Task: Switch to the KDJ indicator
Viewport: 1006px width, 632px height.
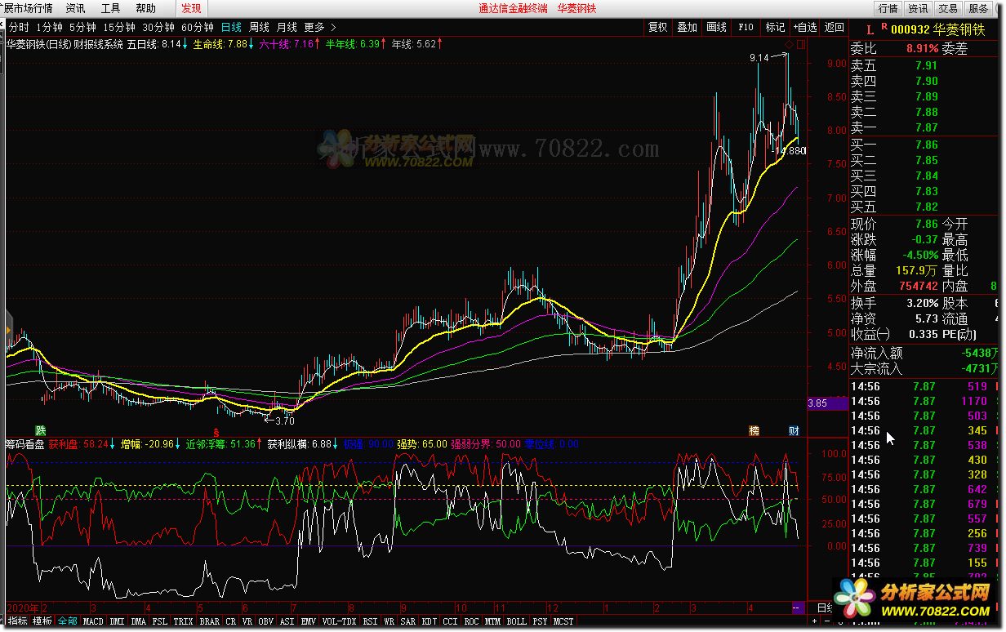Action: click(x=430, y=621)
